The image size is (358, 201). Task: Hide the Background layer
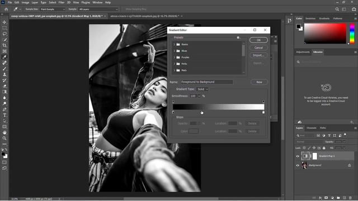(x=298, y=165)
